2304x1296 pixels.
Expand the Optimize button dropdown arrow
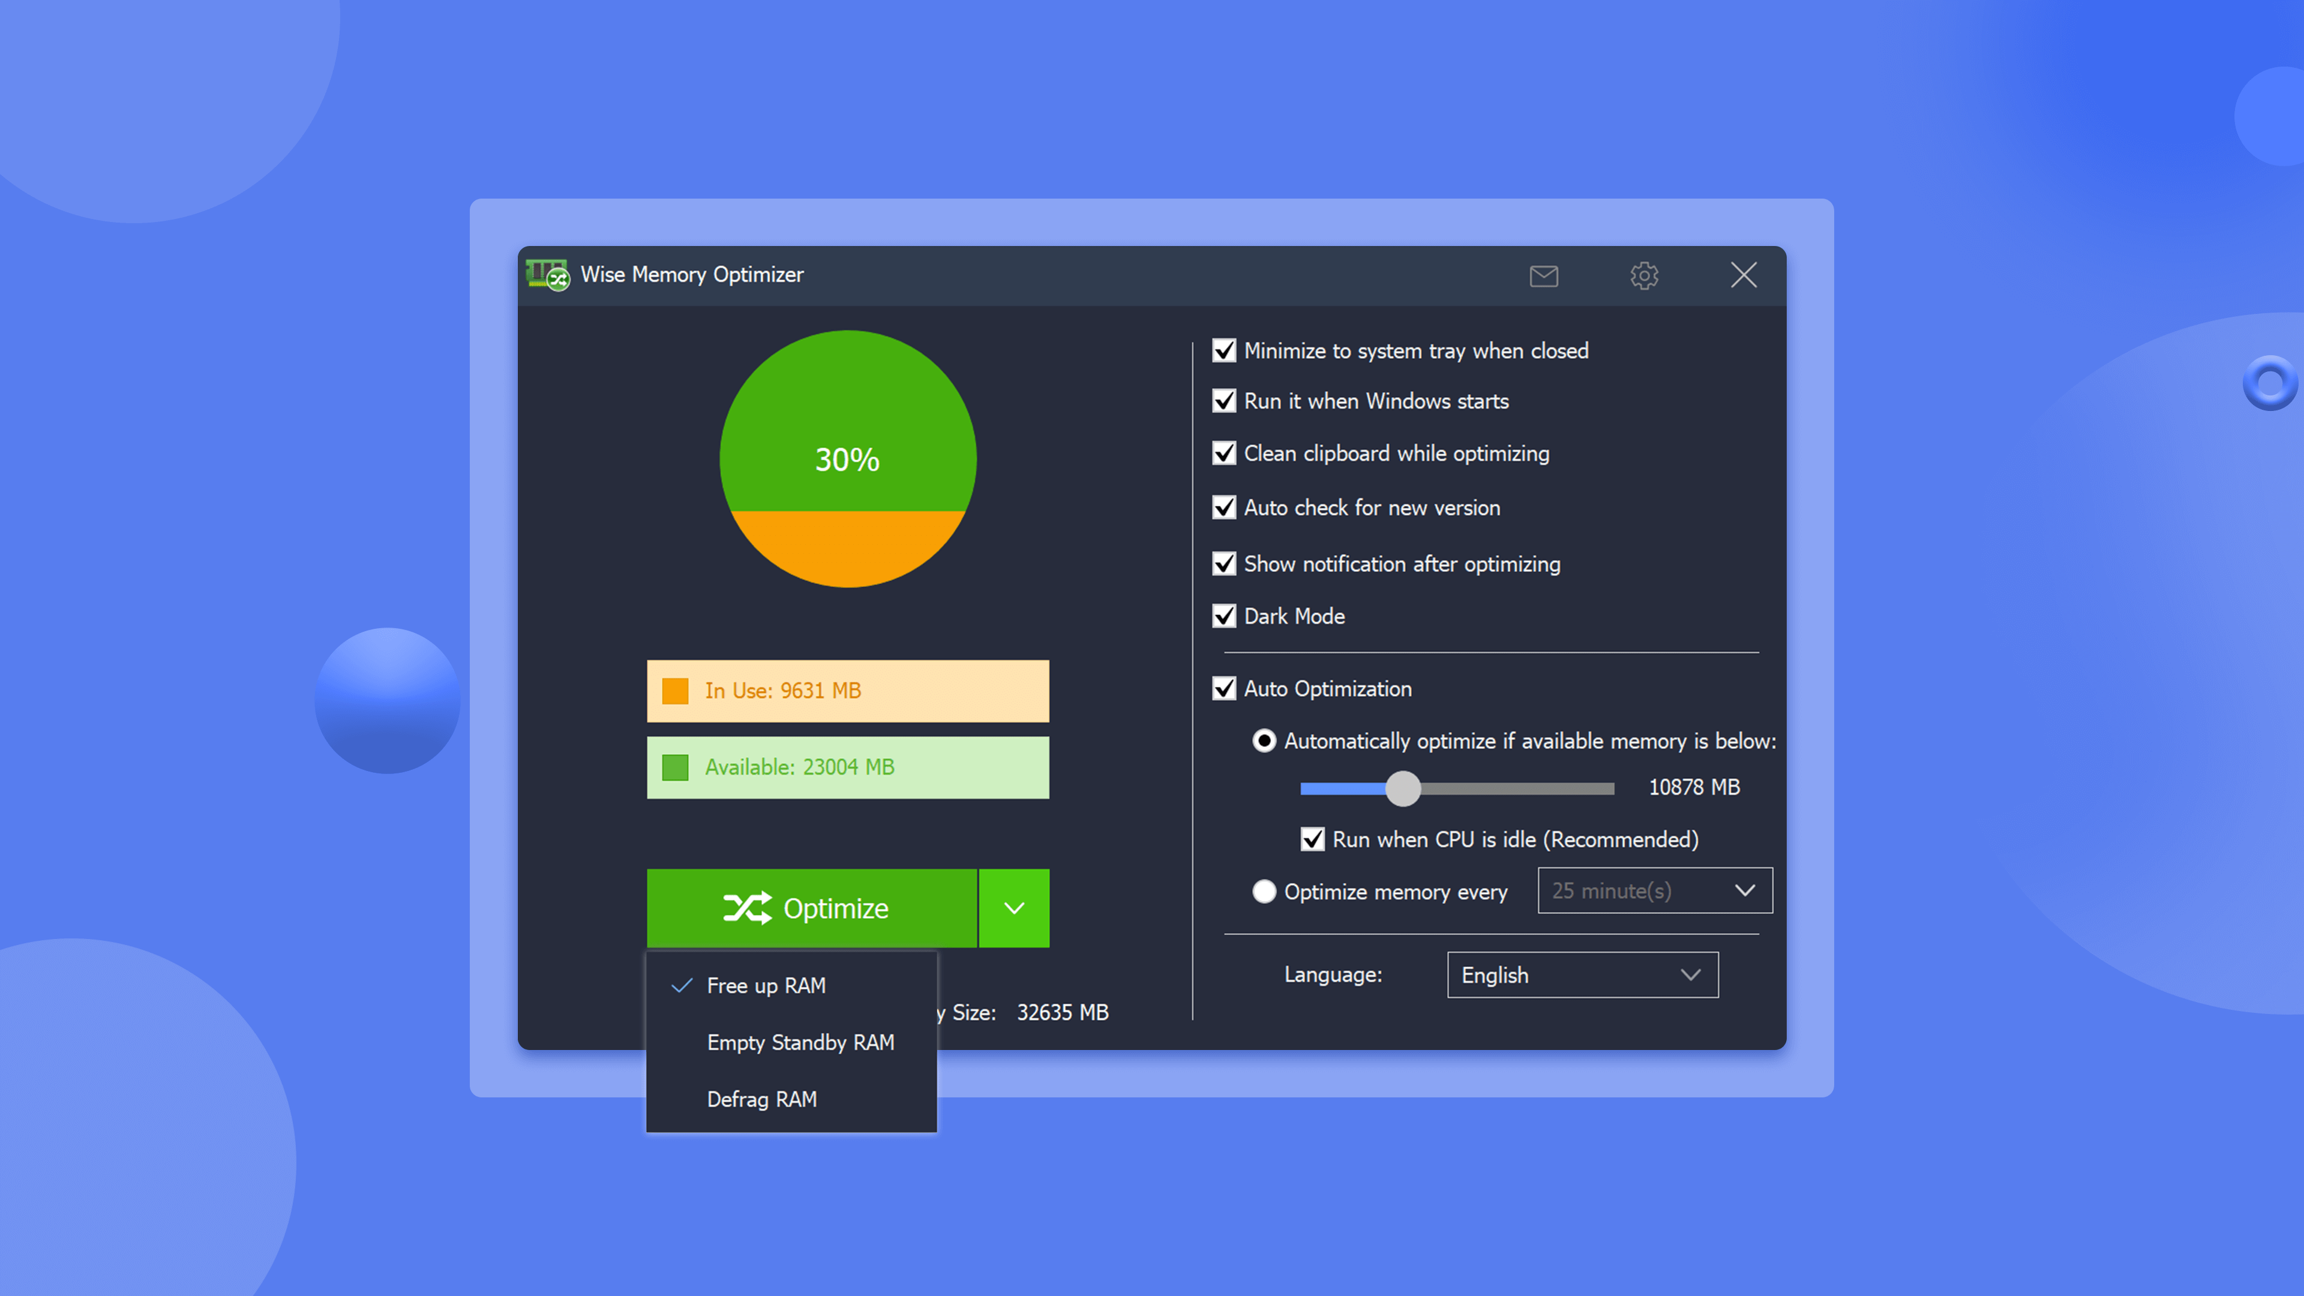click(x=1013, y=908)
